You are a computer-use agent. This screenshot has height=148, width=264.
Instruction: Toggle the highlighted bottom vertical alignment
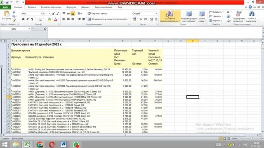click(73, 14)
